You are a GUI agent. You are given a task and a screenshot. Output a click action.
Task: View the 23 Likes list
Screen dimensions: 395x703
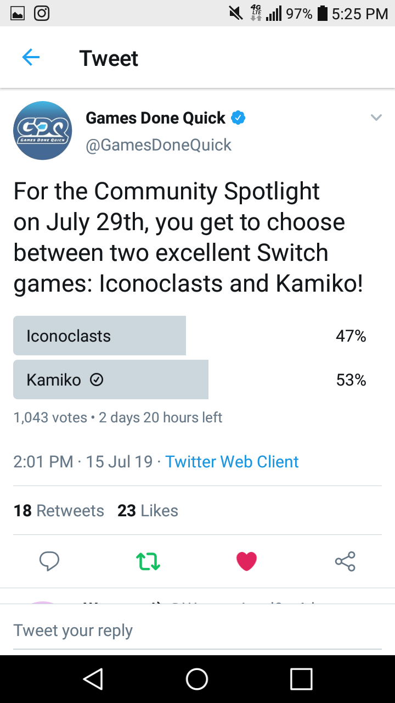[148, 511]
